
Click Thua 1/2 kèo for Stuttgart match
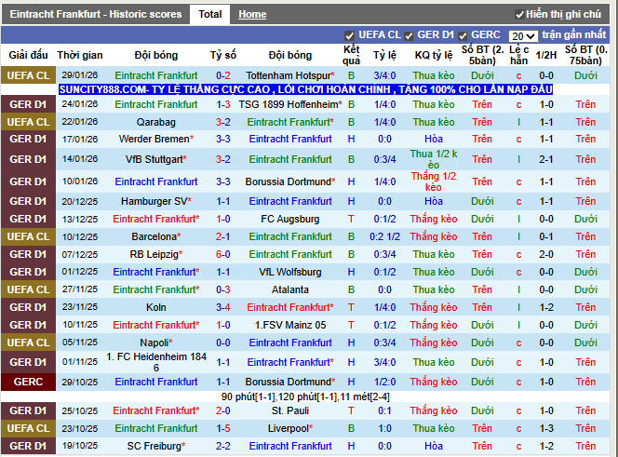[434, 159]
